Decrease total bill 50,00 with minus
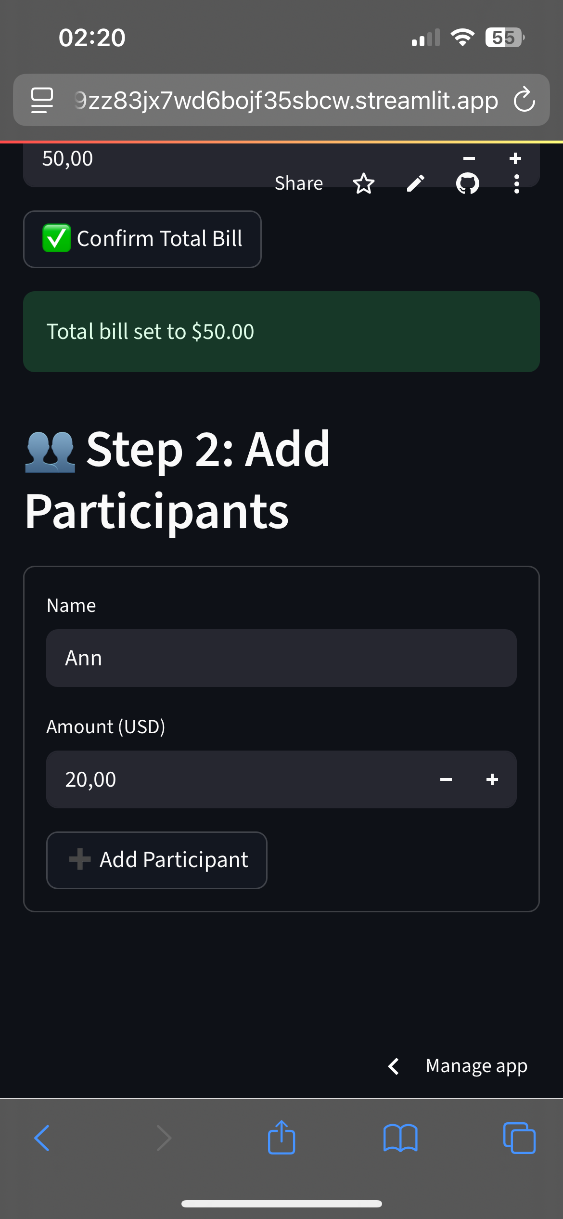This screenshot has height=1219, width=563. [x=469, y=158]
